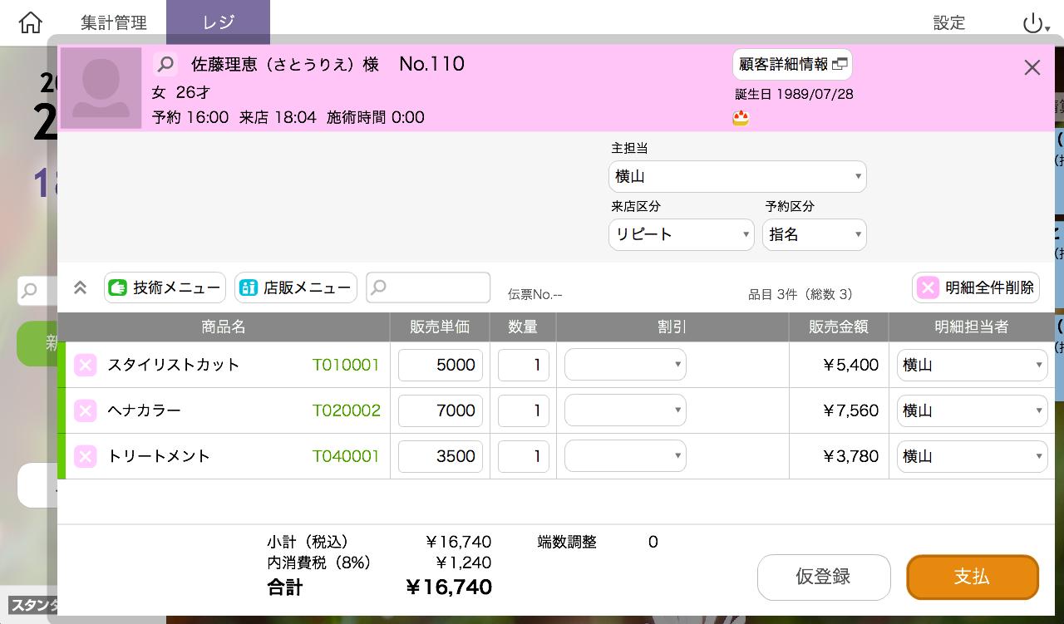Change 明細担当者 for スタイリストカット row
The width and height of the screenshot is (1064, 624).
[973, 365]
